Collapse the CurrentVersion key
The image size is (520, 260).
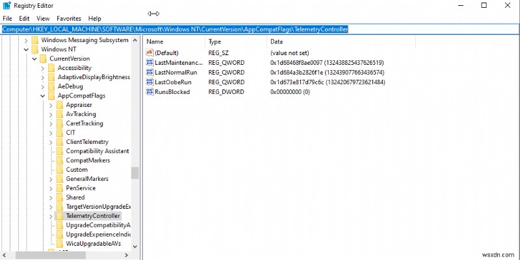click(34, 58)
